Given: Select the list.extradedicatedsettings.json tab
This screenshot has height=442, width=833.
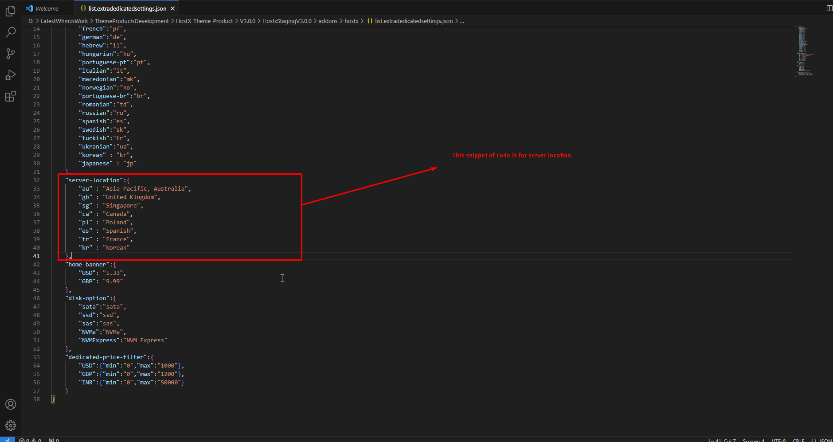Looking at the screenshot, I should click(127, 8).
